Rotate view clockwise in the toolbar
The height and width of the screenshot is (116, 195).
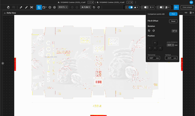(98, 7)
